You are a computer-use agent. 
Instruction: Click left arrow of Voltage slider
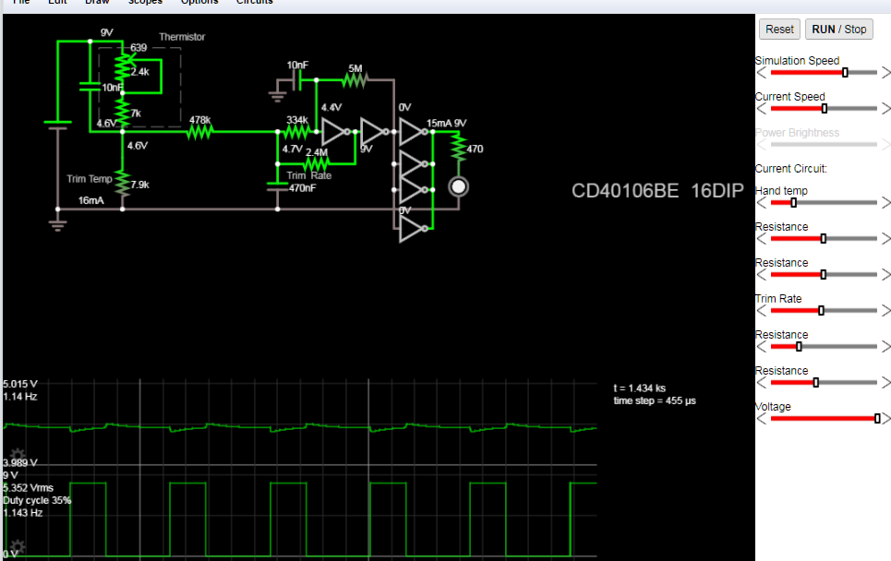pos(762,419)
